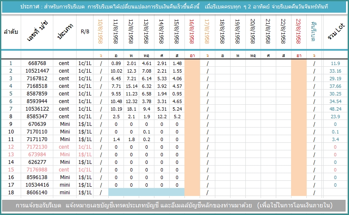Select the 6.45 lot value
The image size is (349, 215).
(116, 79)
